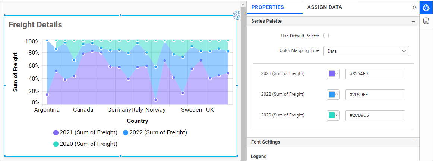Edit the #826AF9 hex color field
The image size is (433, 161).
[x=375, y=74]
